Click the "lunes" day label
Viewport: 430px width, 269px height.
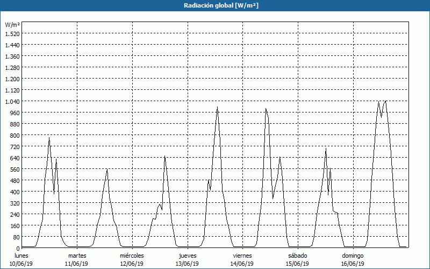(x=21, y=256)
